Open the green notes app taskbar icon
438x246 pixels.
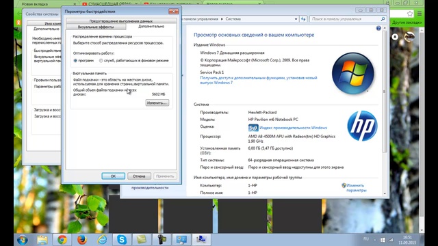[x=142, y=240]
